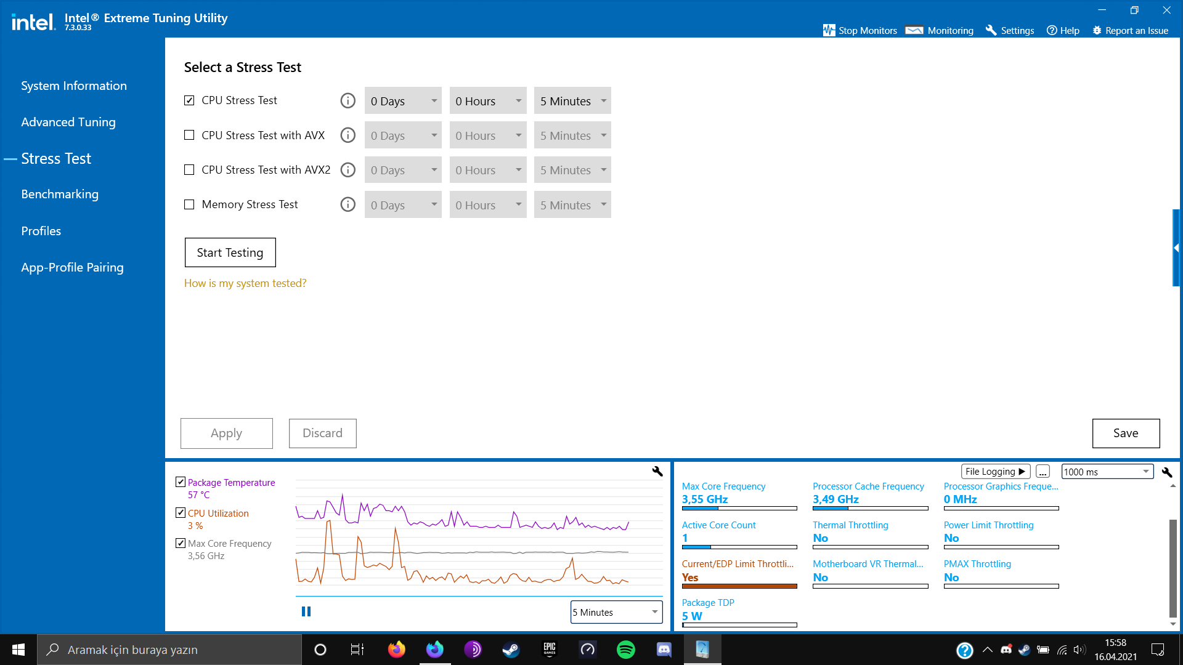Open the 5 Minutes dropdown for CPU Stress Test

point(572,101)
